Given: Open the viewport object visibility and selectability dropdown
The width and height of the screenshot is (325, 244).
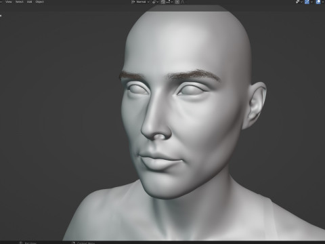Looking at the screenshot, I should [x=299, y=2].
